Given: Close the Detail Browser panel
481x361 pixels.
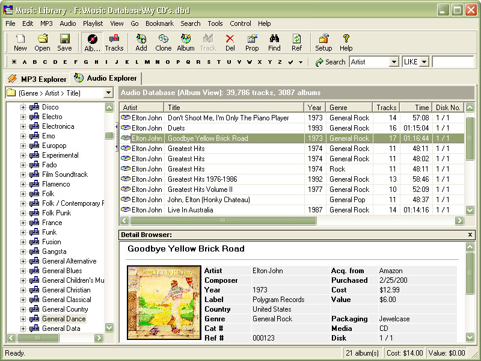Looking at the screenshot, I should tap(470, 235).
